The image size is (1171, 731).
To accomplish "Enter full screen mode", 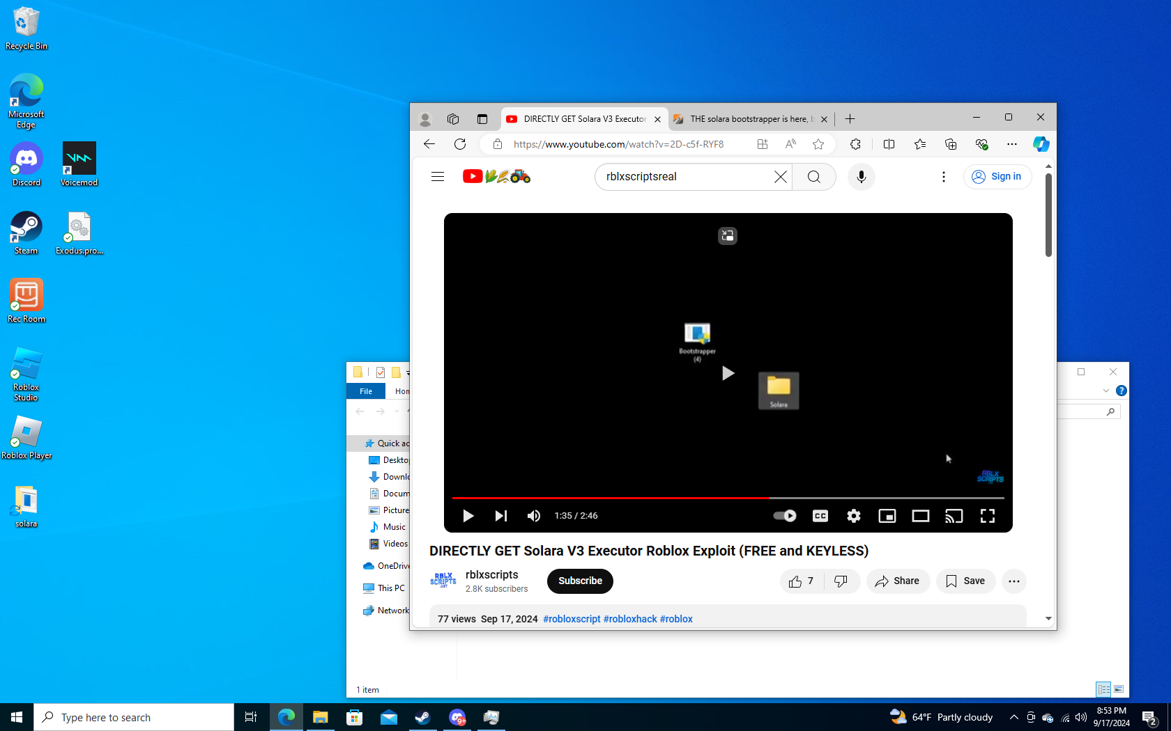I will click(x=988, y=516).
